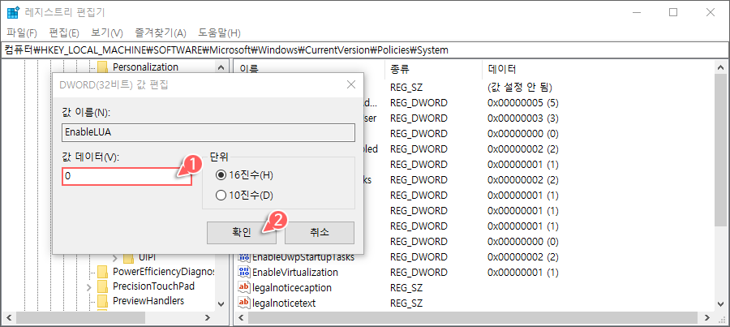Click the PreviewHandlers folder icon
730x327 pixels.
(102, 300)
